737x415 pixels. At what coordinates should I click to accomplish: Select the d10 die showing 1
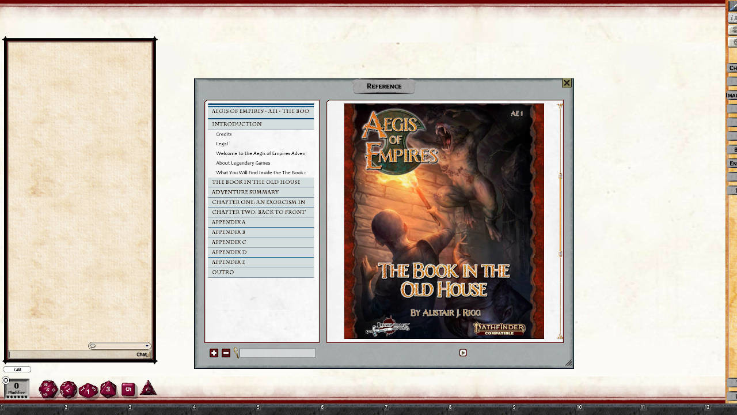pos(88,390)
